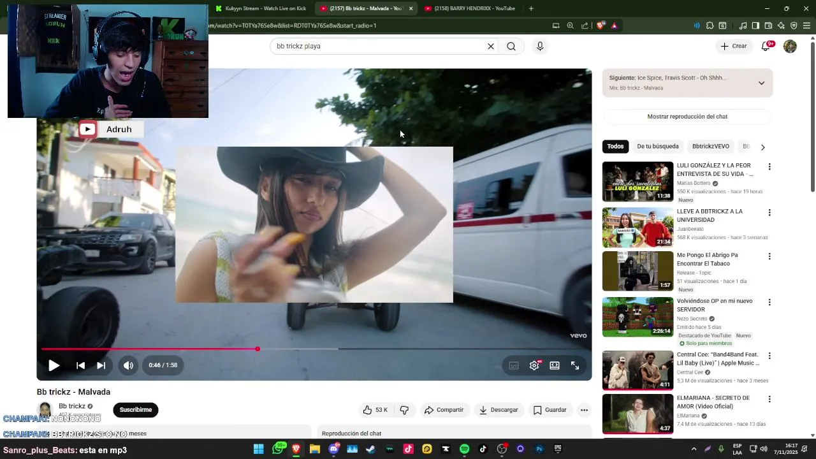
Task: Click the Brave Shields lion icon
Action: (601, 25)
